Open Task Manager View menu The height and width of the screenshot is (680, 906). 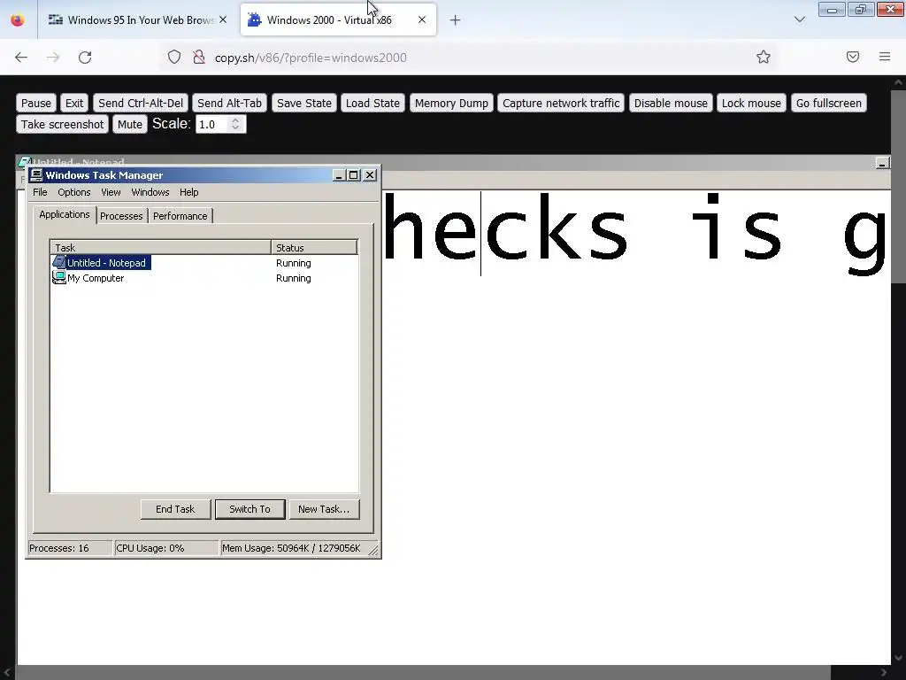click(x=111, y=192)
